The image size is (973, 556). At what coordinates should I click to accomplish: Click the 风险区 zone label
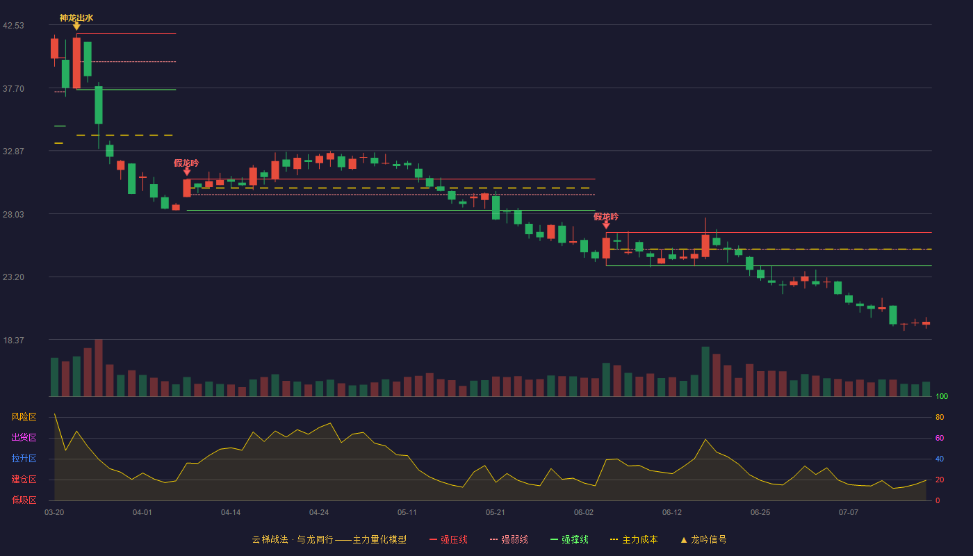24,417
